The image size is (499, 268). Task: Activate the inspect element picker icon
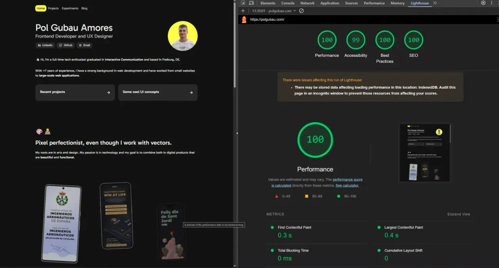pyautogui.click(x=243, y=3)
